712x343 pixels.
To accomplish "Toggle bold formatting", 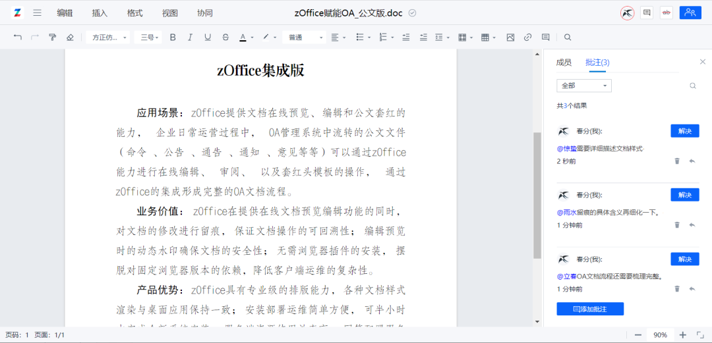I will 173,38.
